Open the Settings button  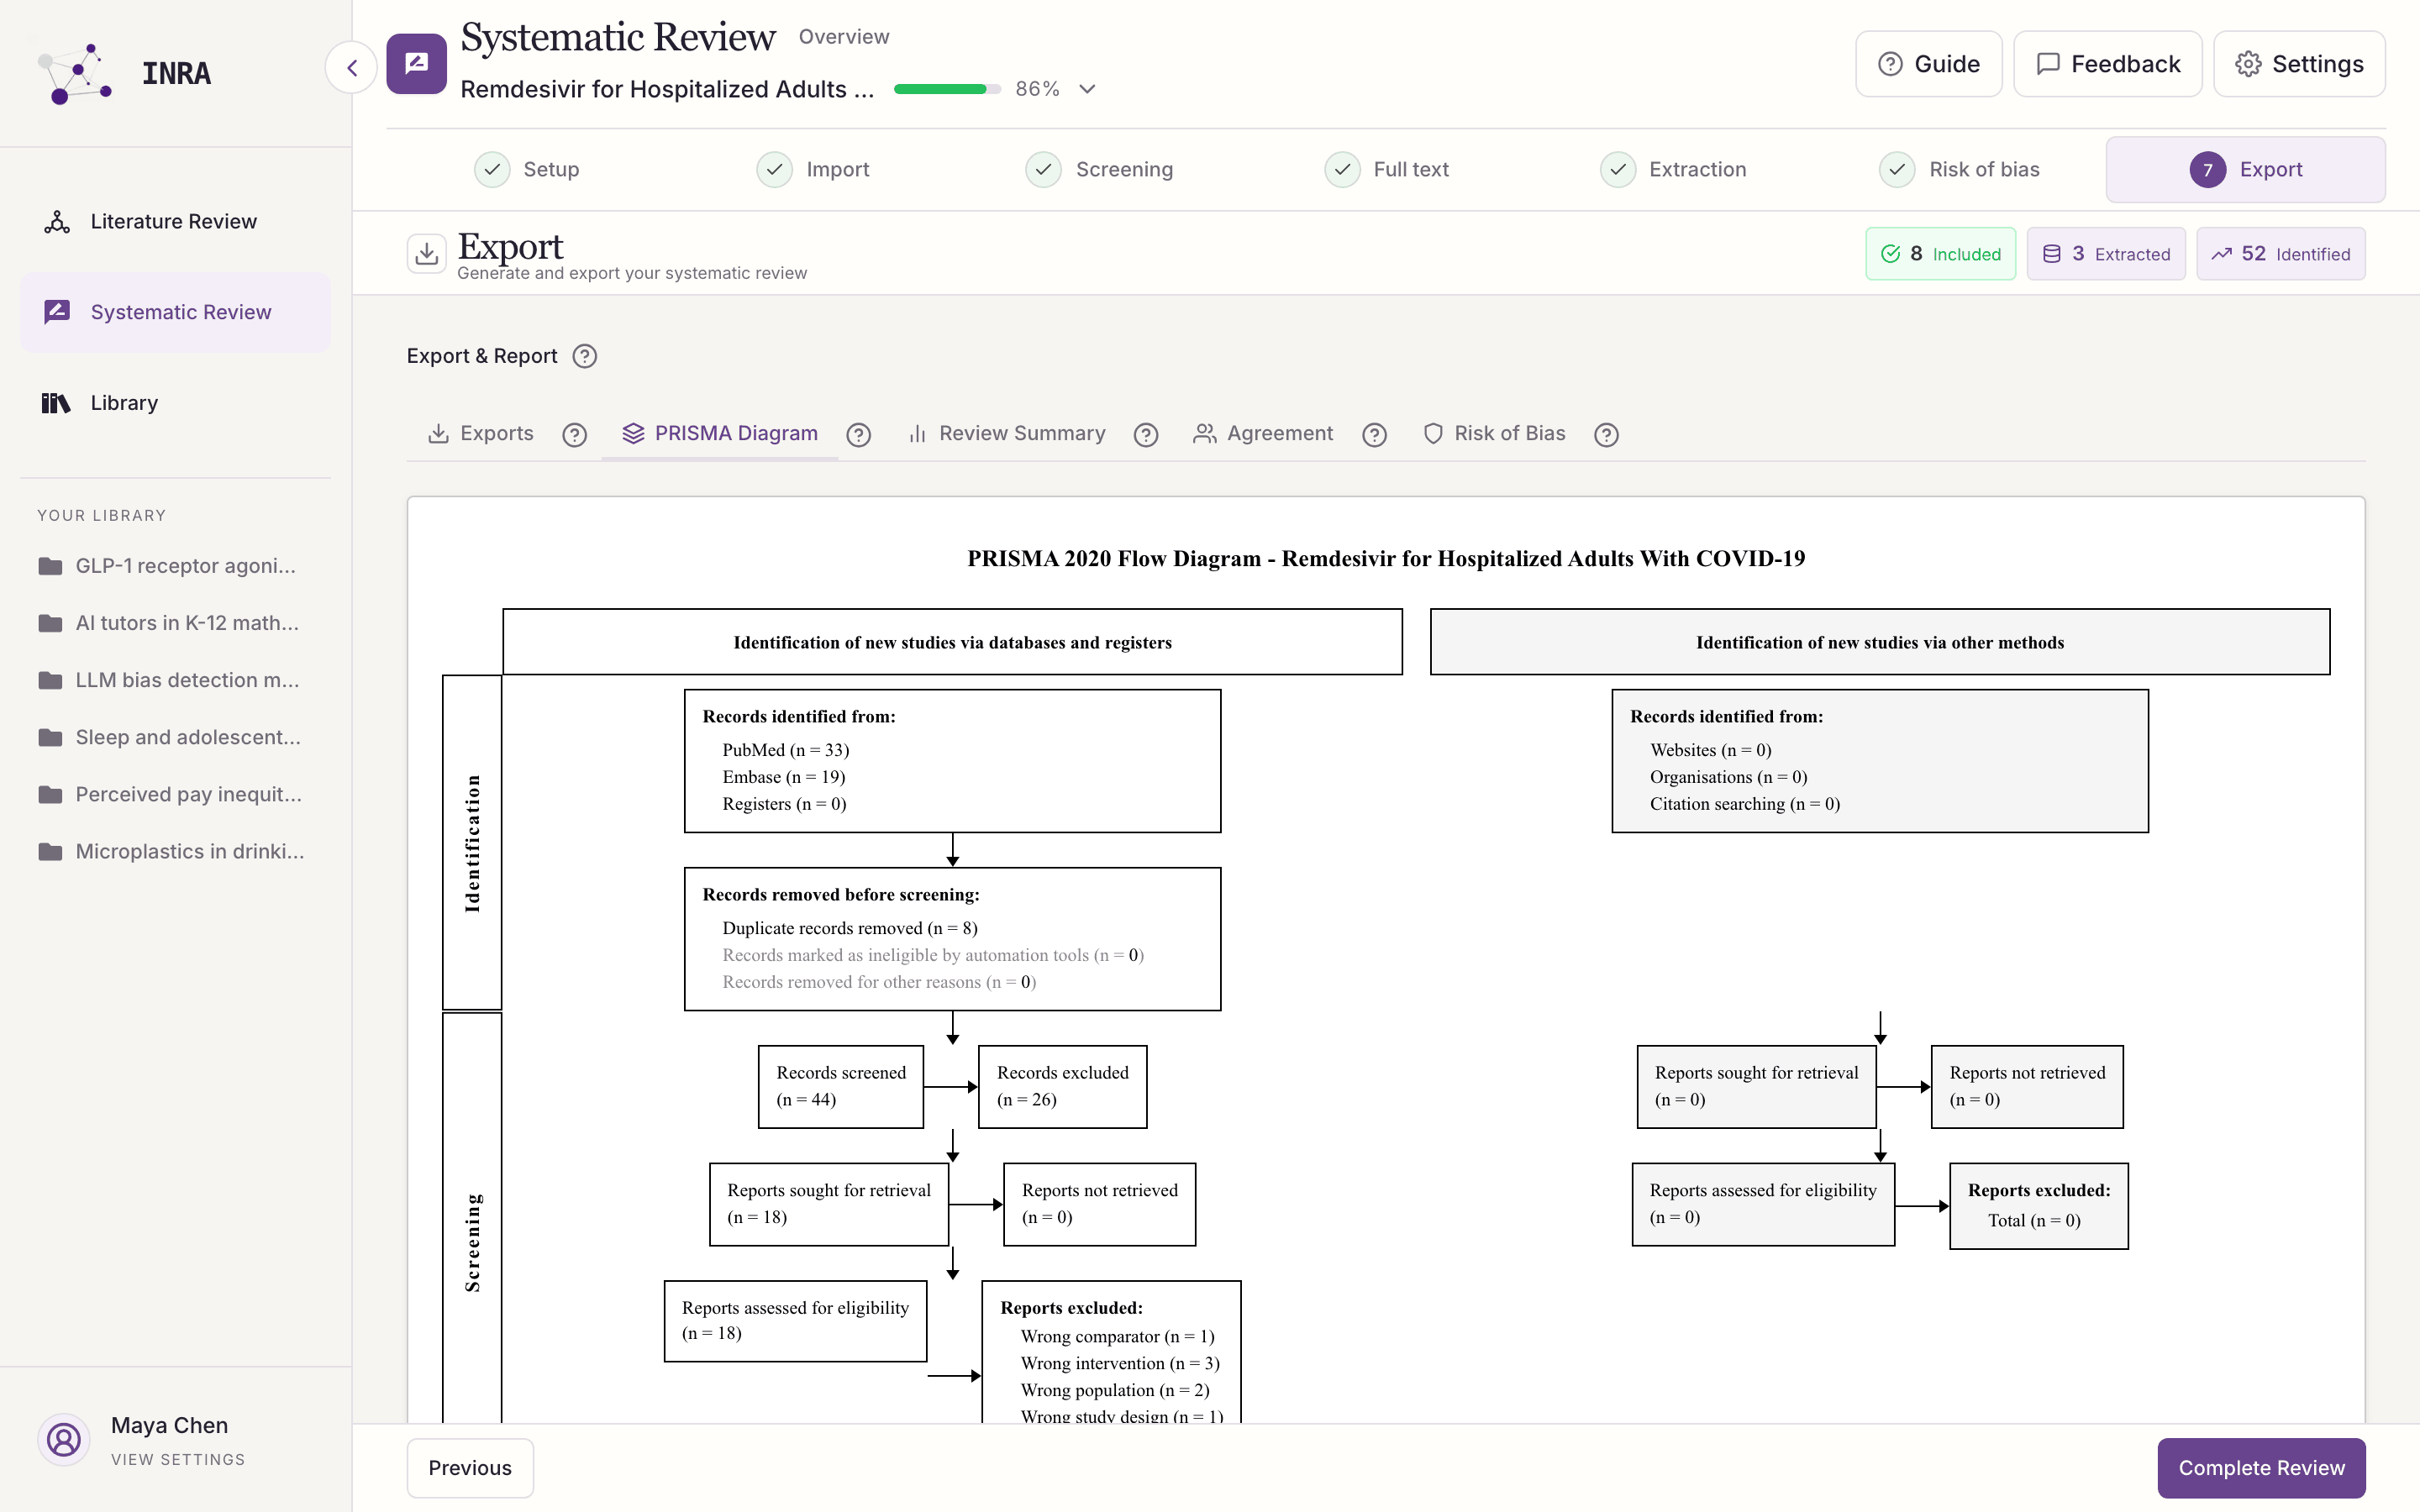click(2300, 64)
